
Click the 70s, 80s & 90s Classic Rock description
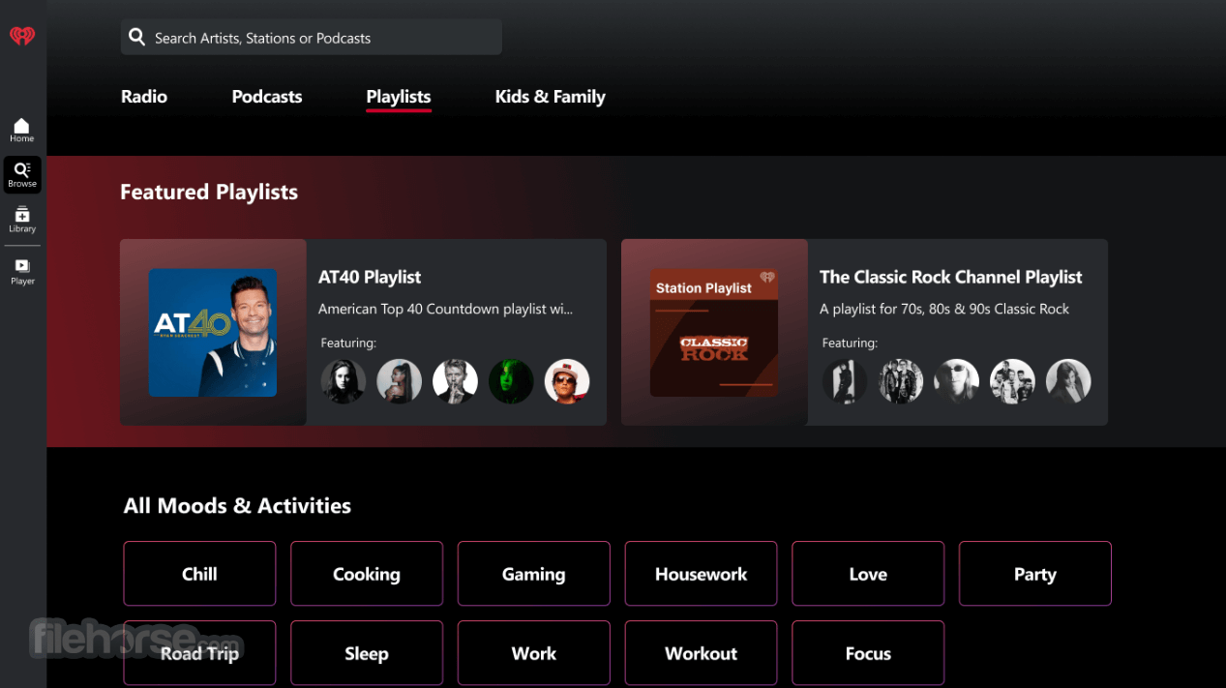coord(944,310)
